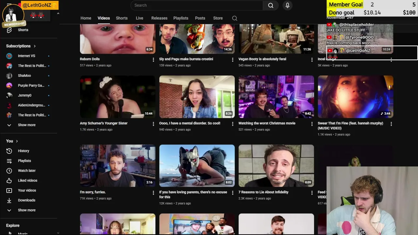Play burrata crostini 14:36 thumbnail

pyautogui.click(x=197, y=39)
